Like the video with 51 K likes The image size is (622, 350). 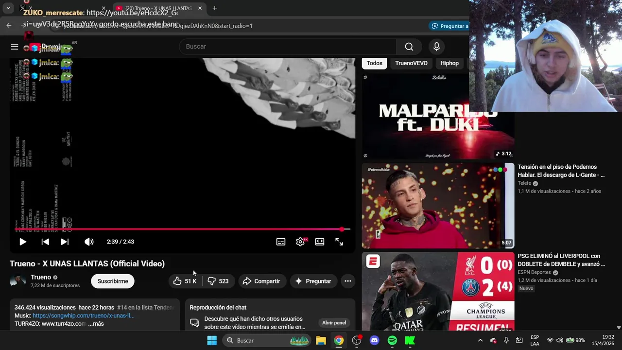point(185,281)
